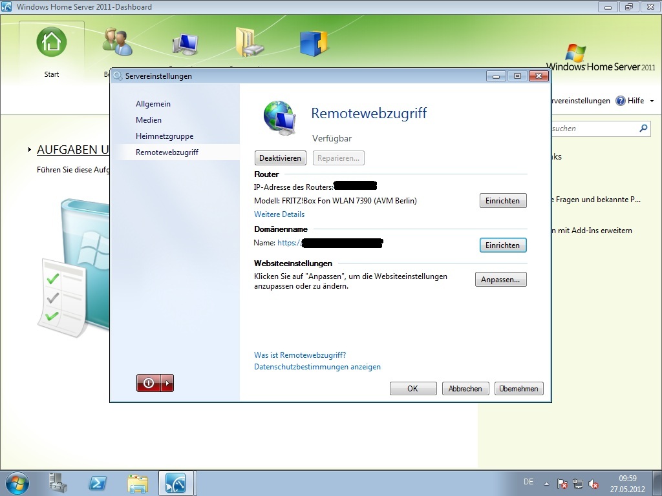Screen dimensions: 662x496
Task: Click the Hilfe question mark icon
Action: pyautogui.click(x=620, y=101)
